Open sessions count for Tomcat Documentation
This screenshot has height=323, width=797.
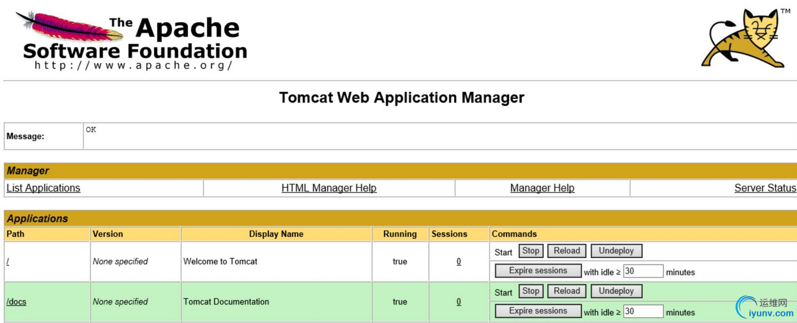pyautogui.click(x=458, y=302)
